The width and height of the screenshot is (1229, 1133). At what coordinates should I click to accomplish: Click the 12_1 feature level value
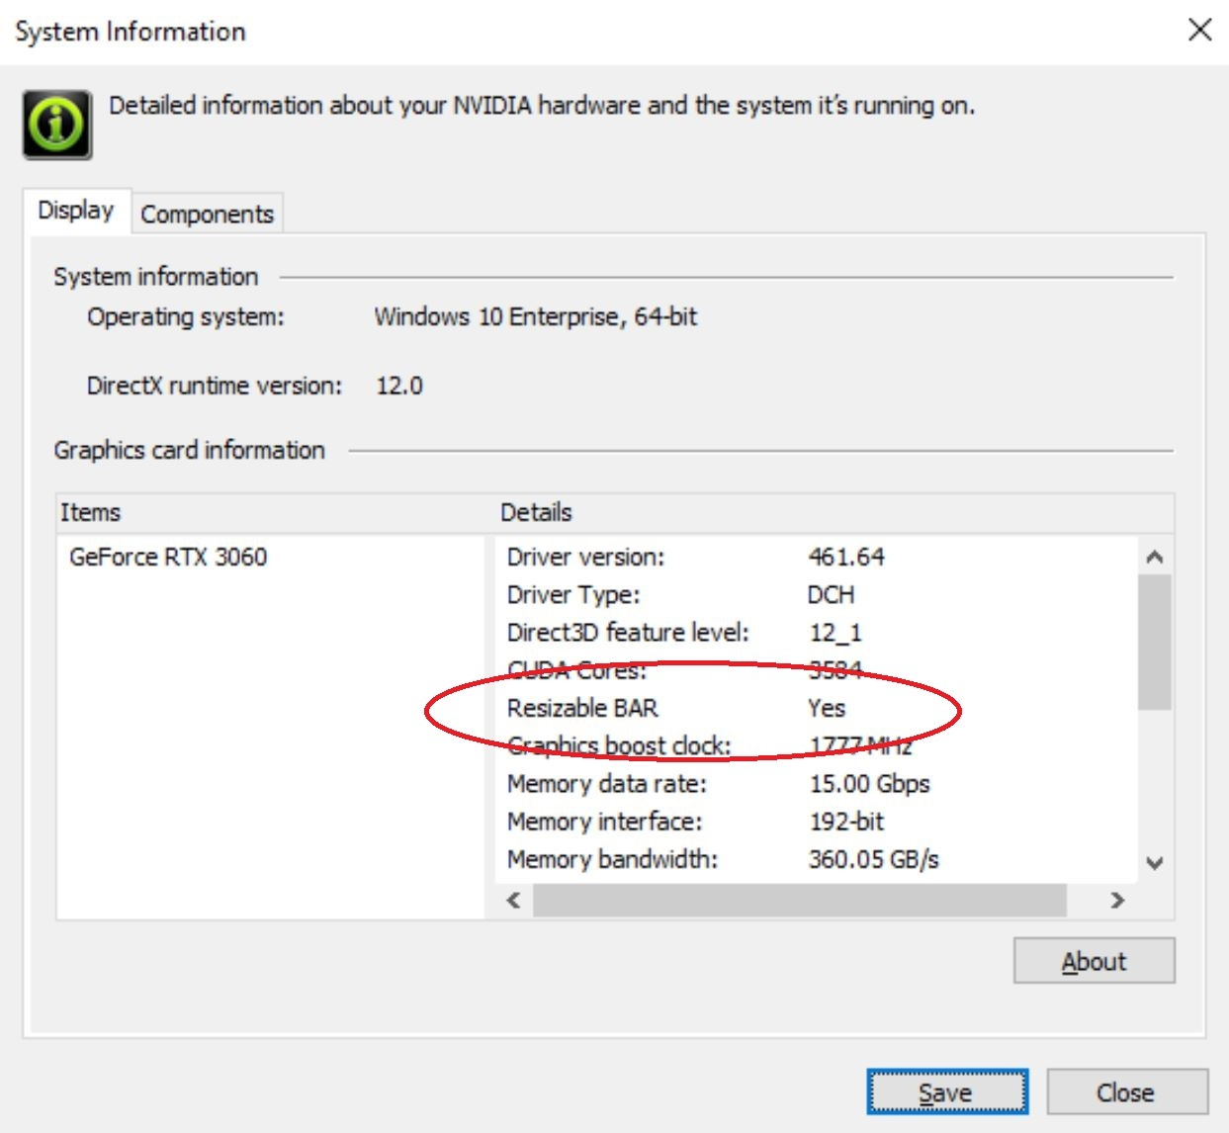click(x=835, y=632)
